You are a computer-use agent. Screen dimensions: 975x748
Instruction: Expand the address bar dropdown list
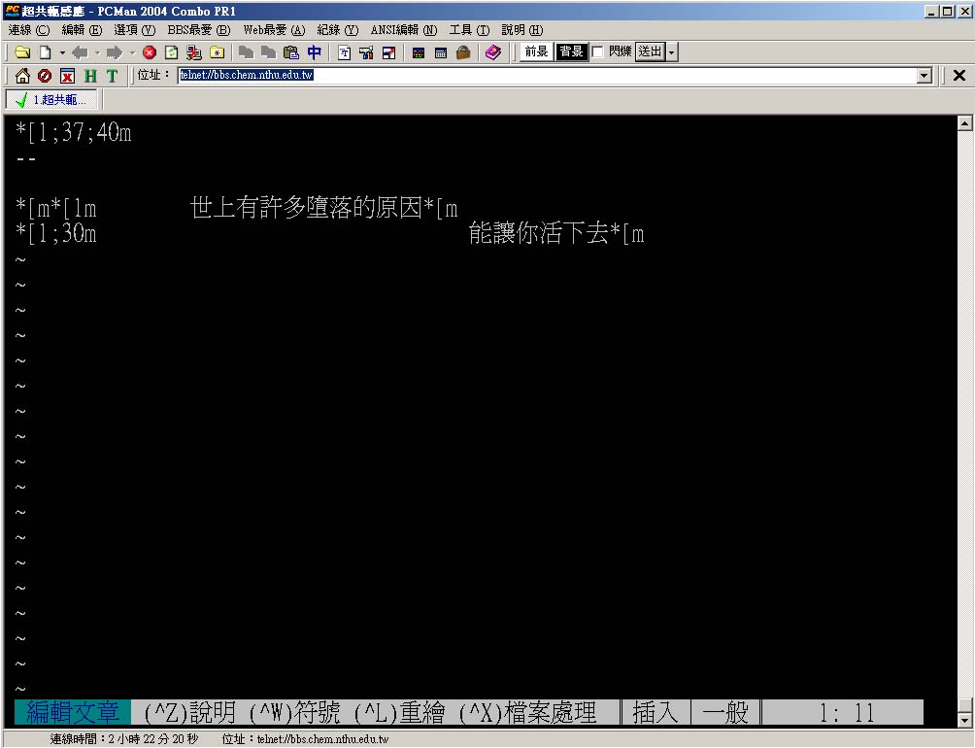924,76
